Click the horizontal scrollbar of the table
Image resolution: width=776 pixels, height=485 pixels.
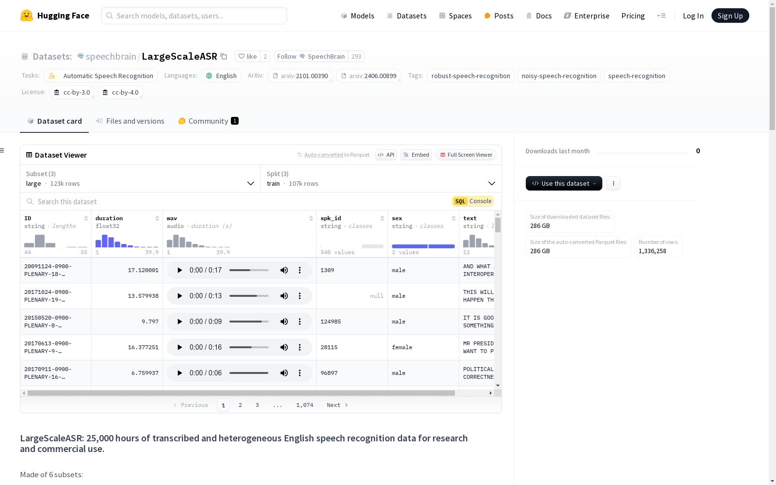[241, 393]
